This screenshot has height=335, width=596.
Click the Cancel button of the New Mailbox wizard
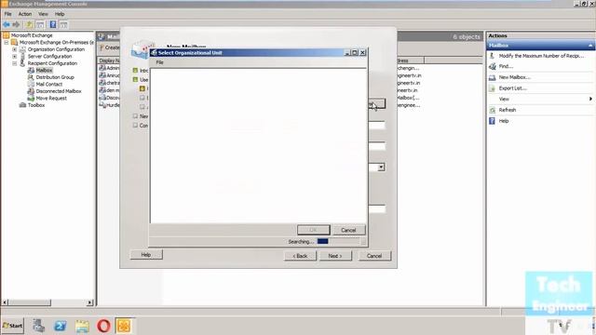click(374, 256)
